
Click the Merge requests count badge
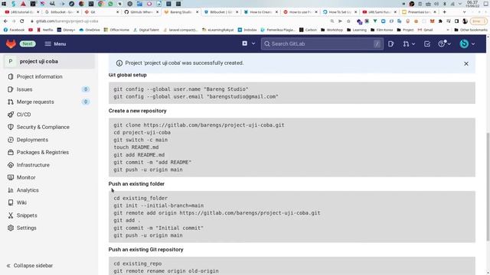[x=86, y=102]
